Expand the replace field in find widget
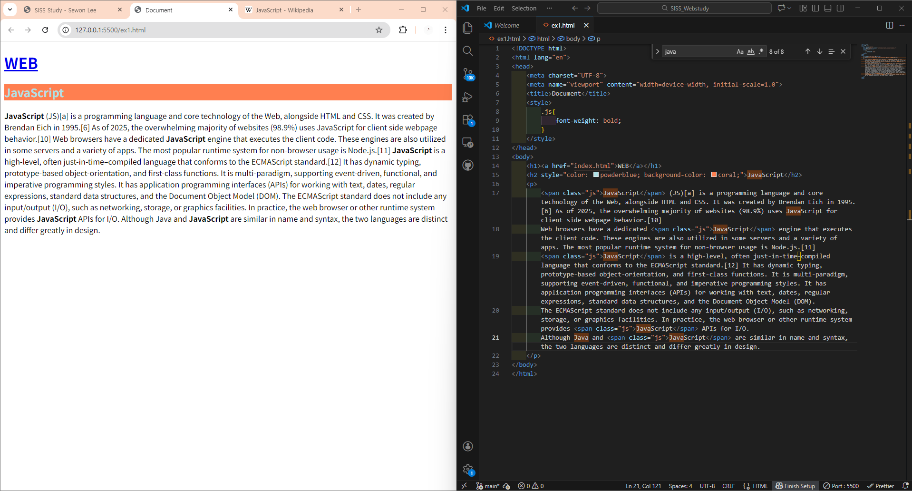Screen dimensions: 912x491 point(658,51)
